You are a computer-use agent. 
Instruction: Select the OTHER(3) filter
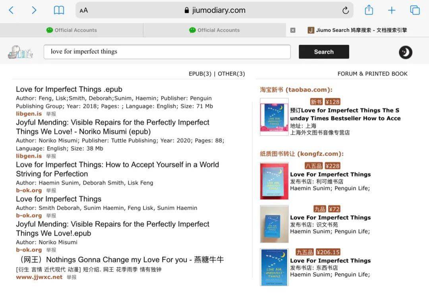click(231, 74)
